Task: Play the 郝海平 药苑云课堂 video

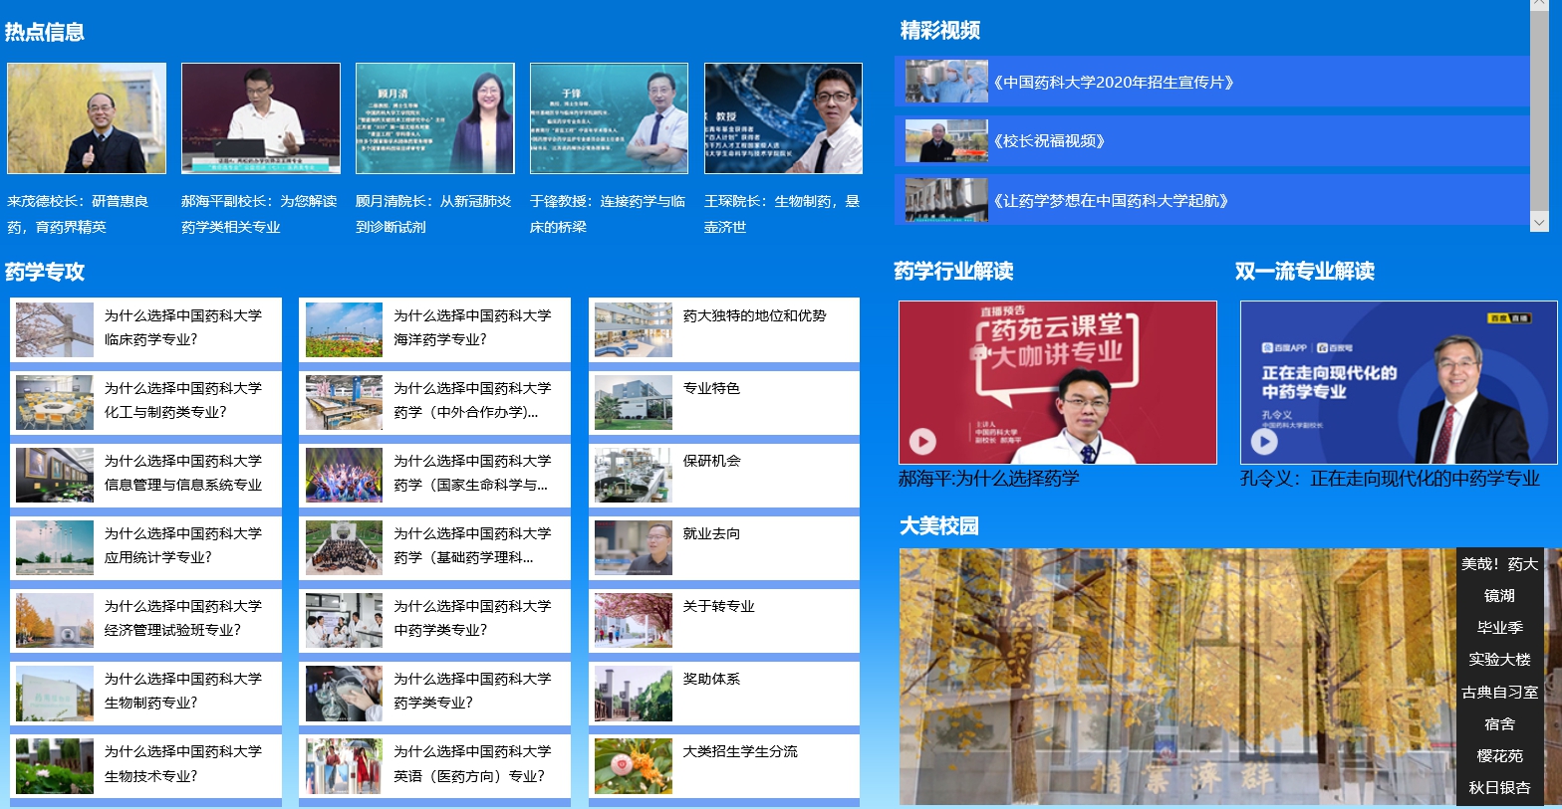Action: 922,441
